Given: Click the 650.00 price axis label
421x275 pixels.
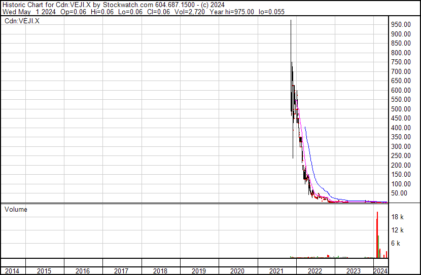Looking at the screenshot, I should coord(401,81).
